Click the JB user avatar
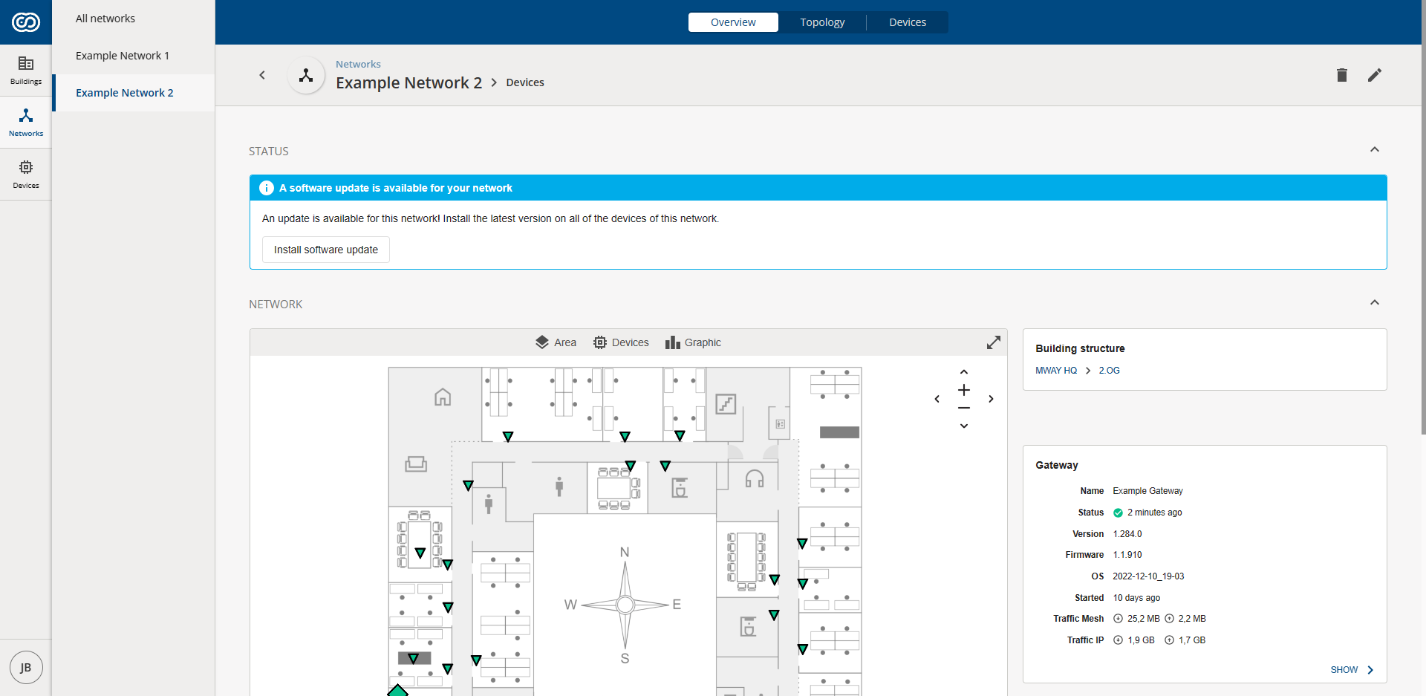Viewport: 1426px width, 696px height. 26,667
